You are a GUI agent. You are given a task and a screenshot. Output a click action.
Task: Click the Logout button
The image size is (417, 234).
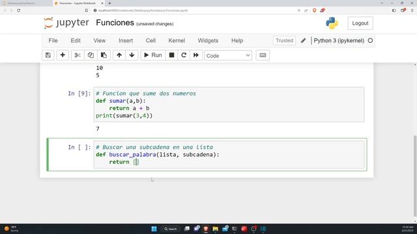click(x=360, y=23)
